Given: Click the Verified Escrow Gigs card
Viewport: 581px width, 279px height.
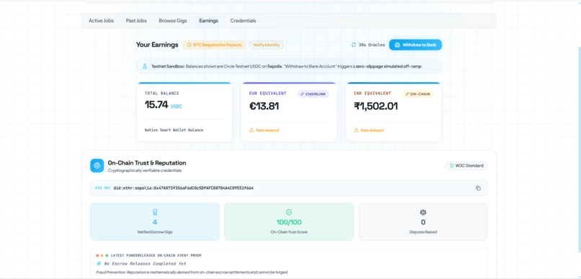Looking at the screenshot, I should pyautogui.click(x=155, y=221).
